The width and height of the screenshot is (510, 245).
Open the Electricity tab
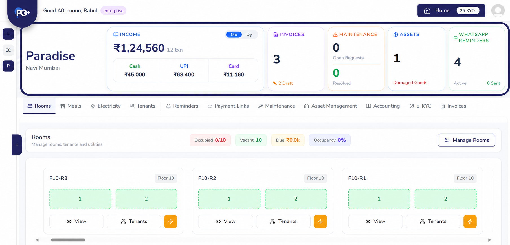click(x=105, y=106)
